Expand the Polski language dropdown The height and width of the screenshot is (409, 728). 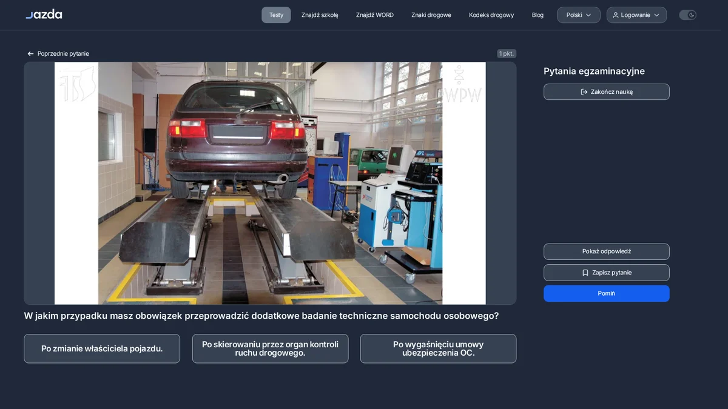pos(579,15)
